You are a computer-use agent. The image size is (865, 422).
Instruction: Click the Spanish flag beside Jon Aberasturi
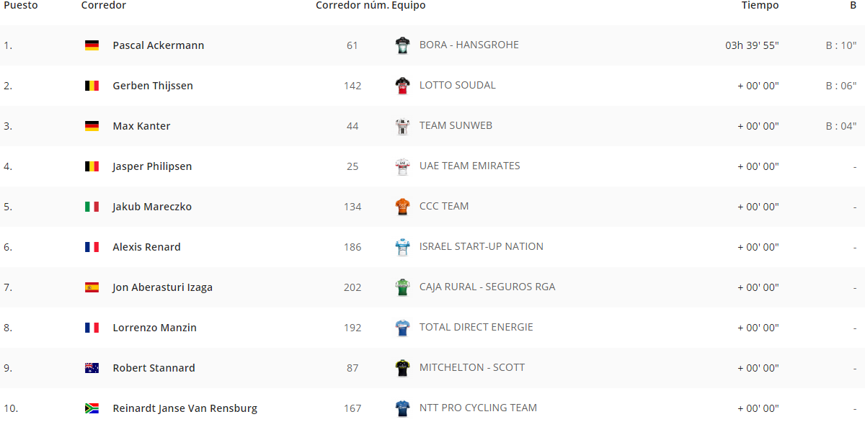(92, 287)
